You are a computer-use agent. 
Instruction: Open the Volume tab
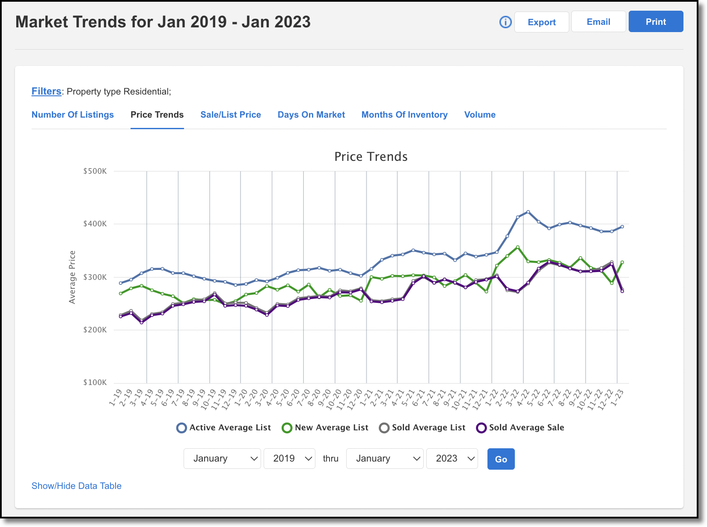pyautogui.click(x=480, y=115)
